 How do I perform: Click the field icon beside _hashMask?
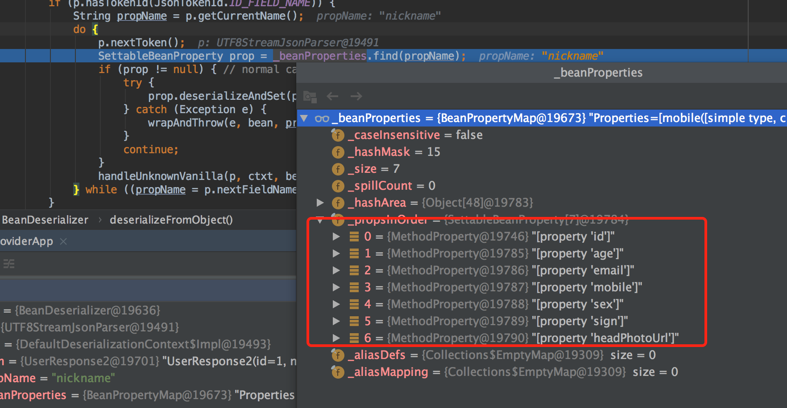pyautogui.click(x=338, y=152)
